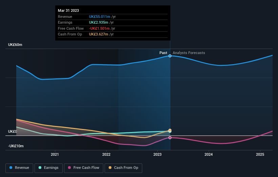Toggle the Free Cash Flow legend button

pos(84,168)
